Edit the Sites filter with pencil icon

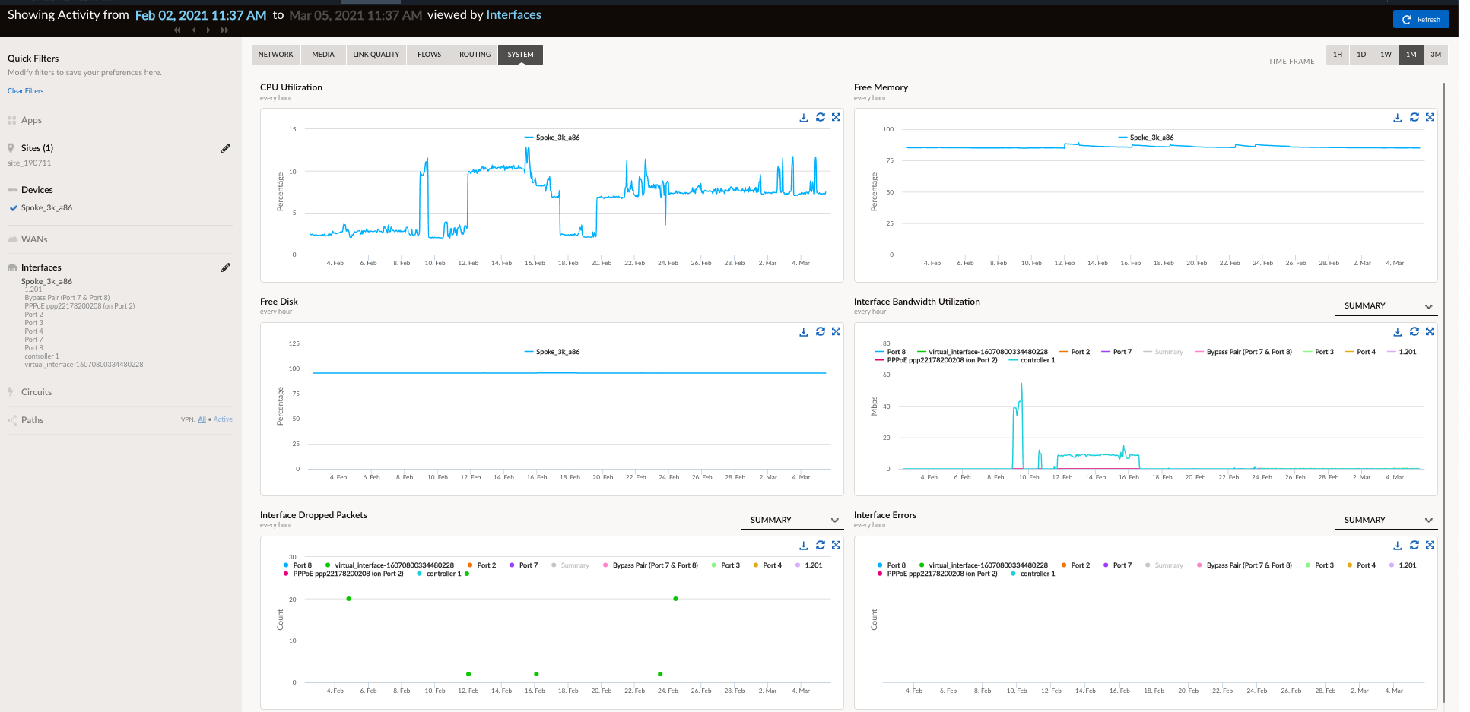[226, 148]
